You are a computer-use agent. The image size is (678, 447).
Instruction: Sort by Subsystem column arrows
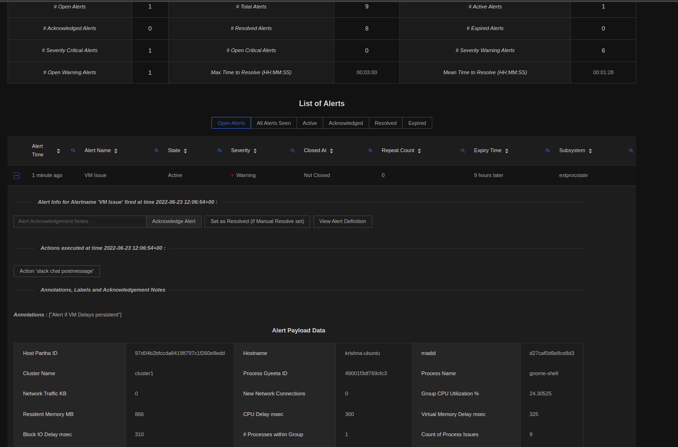[590, 151]
